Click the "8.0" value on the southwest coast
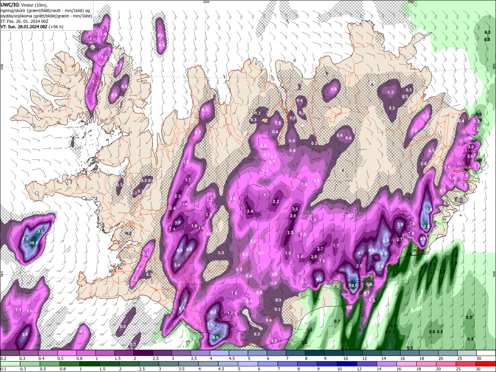 point(216,338)
